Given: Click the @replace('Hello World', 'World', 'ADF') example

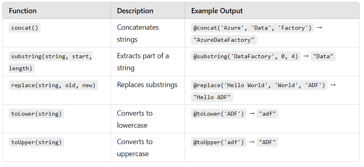Looking at the screenshot, I should (x=259, y=85).
